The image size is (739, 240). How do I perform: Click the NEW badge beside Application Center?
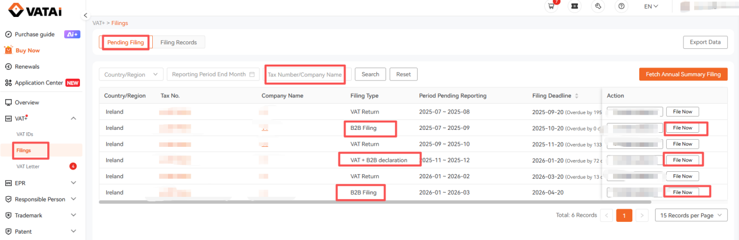(x=73, y=83)
